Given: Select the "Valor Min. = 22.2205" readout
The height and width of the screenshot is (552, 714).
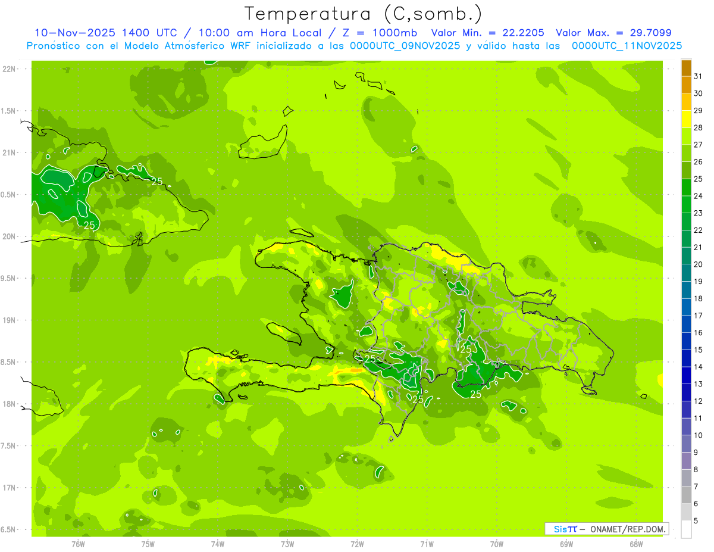Looking at the screenshot, I should 487,33.
